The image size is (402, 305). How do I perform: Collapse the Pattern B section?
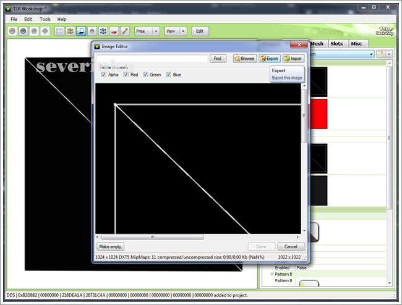[272, 274]
